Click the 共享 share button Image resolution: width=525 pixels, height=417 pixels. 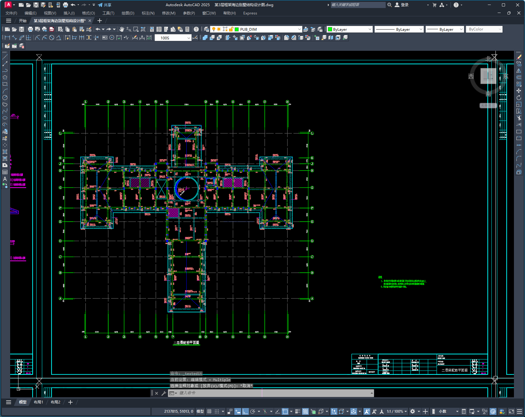click(x=105, y=5)
